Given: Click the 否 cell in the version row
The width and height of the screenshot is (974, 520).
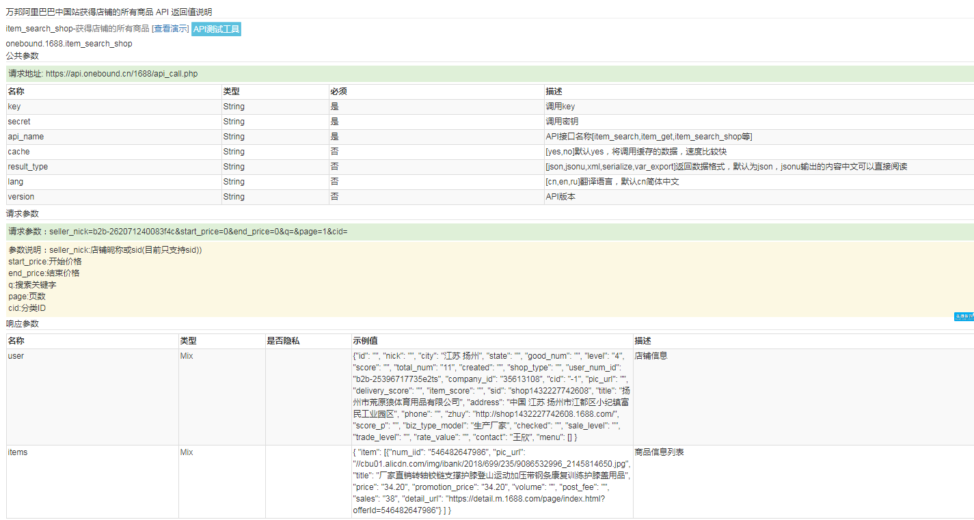Looking at the screenshot, I should pyautogui.click(x=436, y=197).
